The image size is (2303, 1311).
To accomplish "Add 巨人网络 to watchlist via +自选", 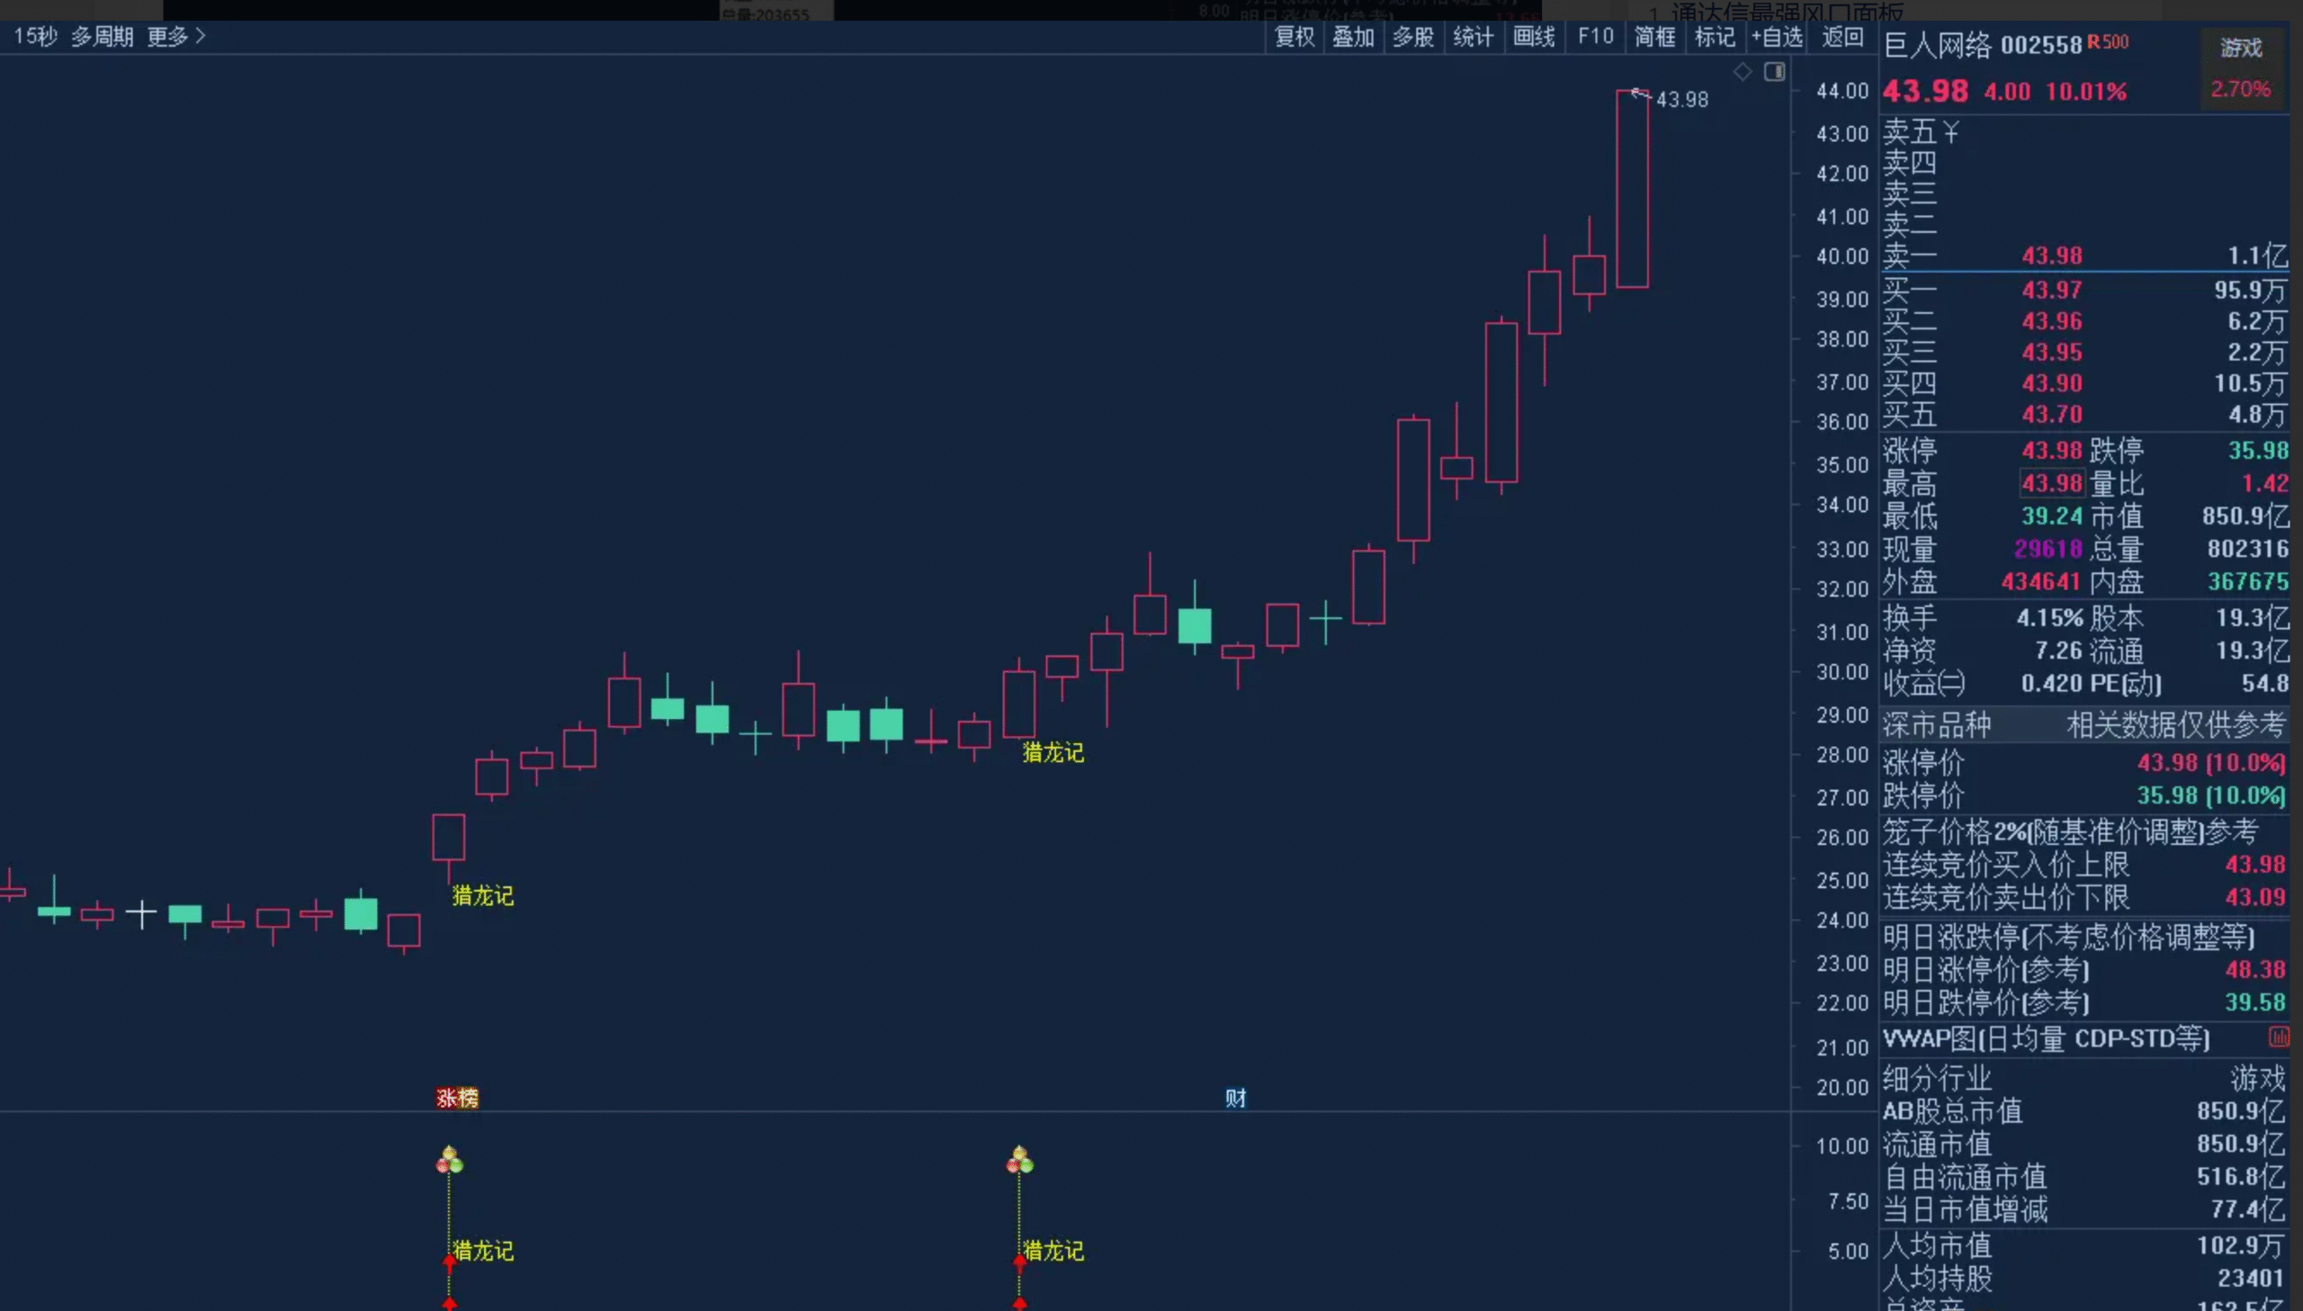I will point(1778,37).
